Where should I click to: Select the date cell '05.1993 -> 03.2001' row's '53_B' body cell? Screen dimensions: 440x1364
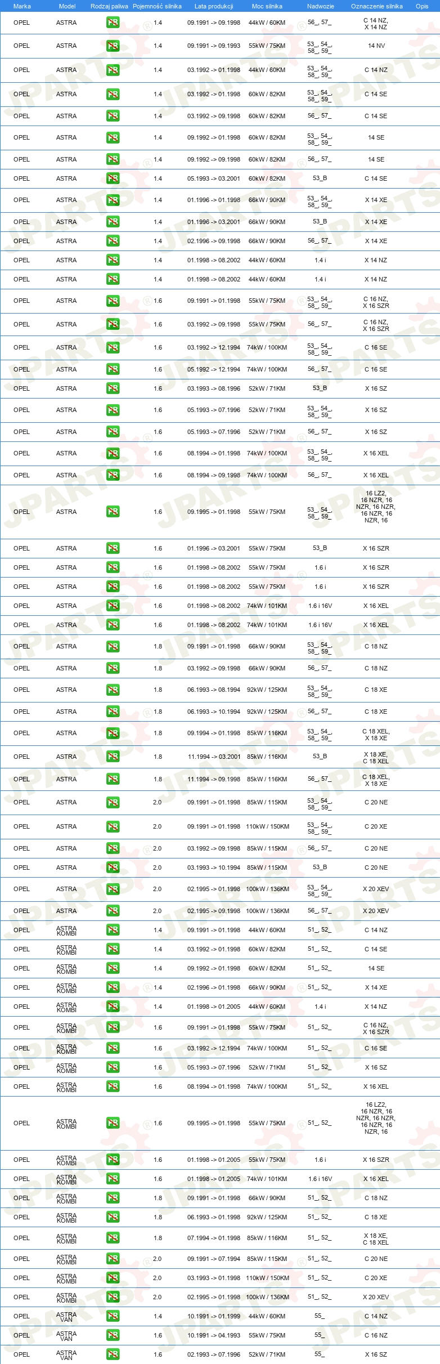click(320, 178)
